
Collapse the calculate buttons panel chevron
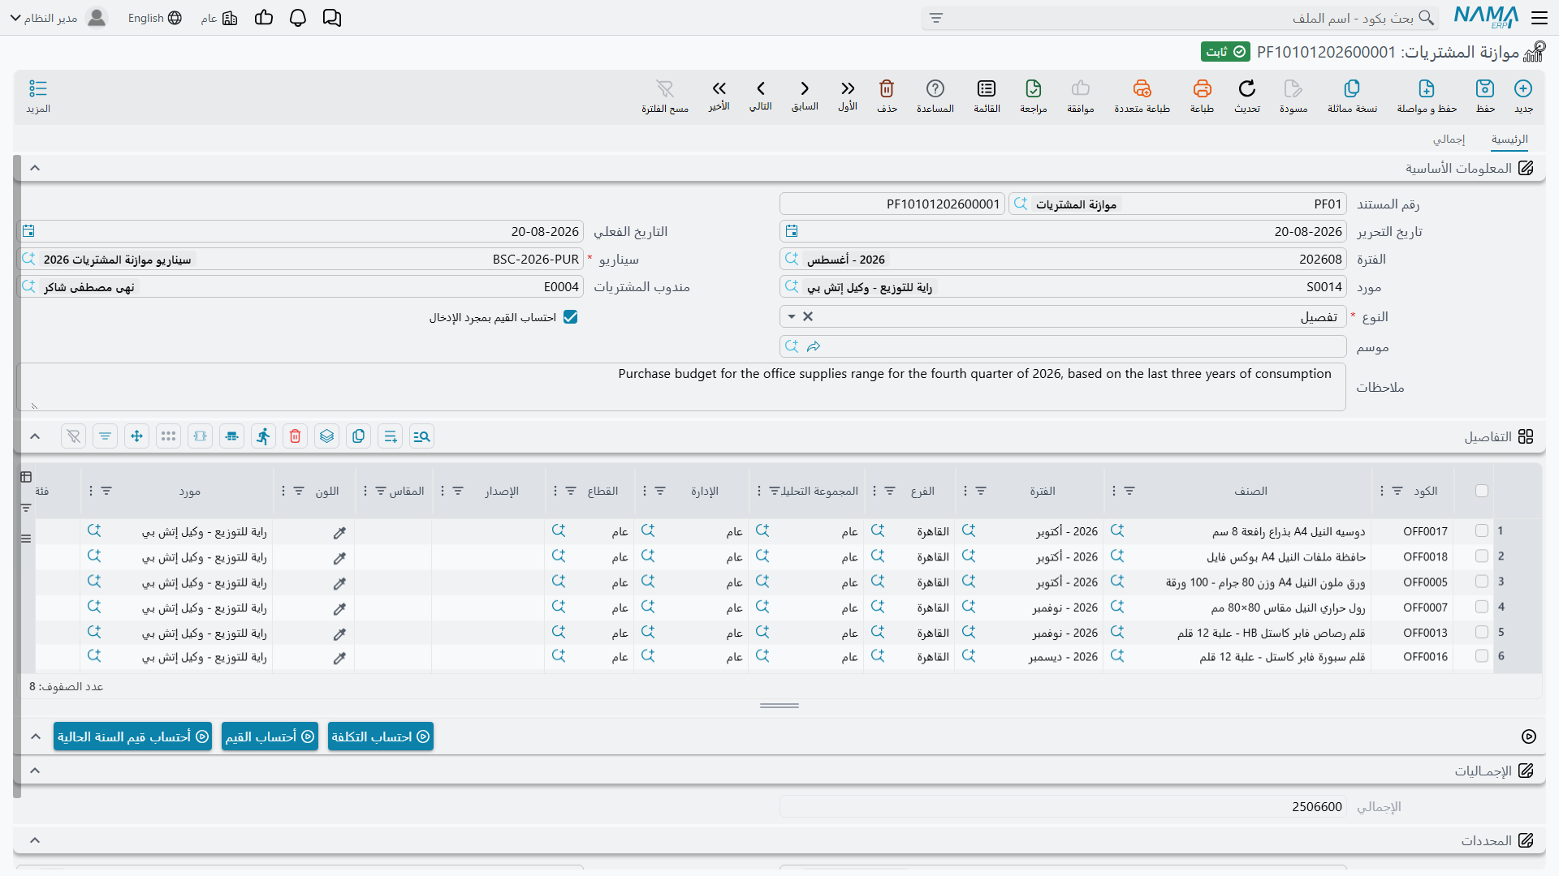point(35,736)
